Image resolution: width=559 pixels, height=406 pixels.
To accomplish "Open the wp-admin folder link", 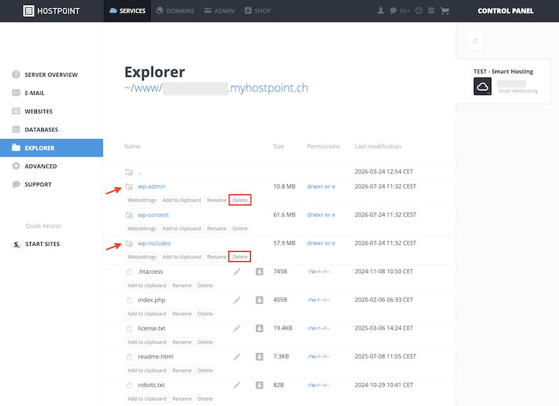I will [x=152, y=187].
